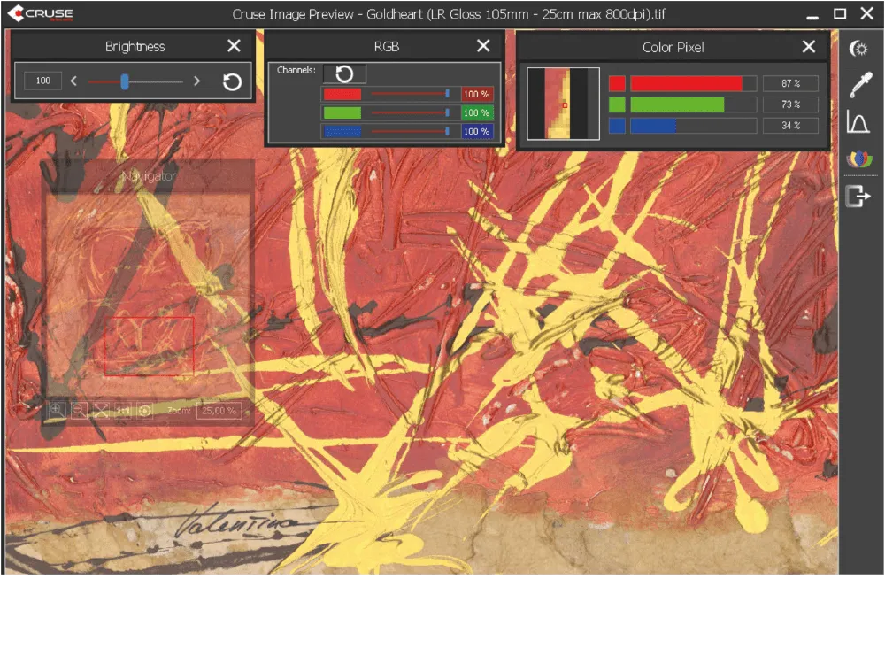The height and width of the screenshot is (664, 885).
Task: Toggle the red channel swatch in RGB
Action: pos(342,94)
